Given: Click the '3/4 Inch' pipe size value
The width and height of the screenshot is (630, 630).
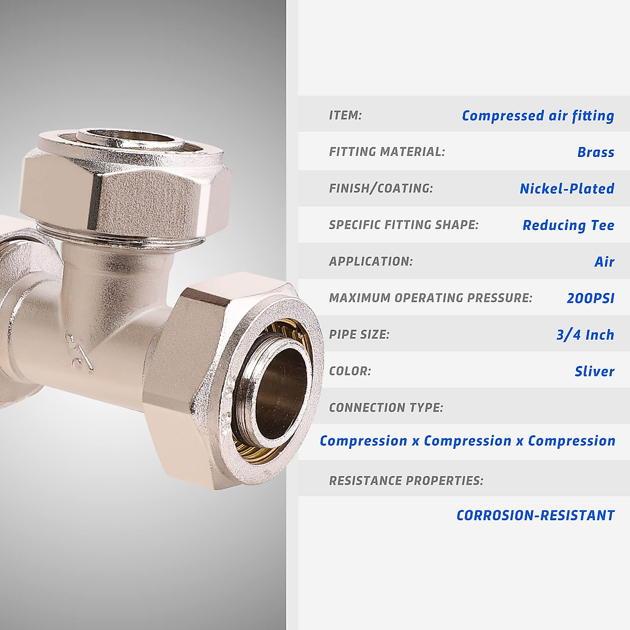Looking at the screenshot, I should pos(585,334).
